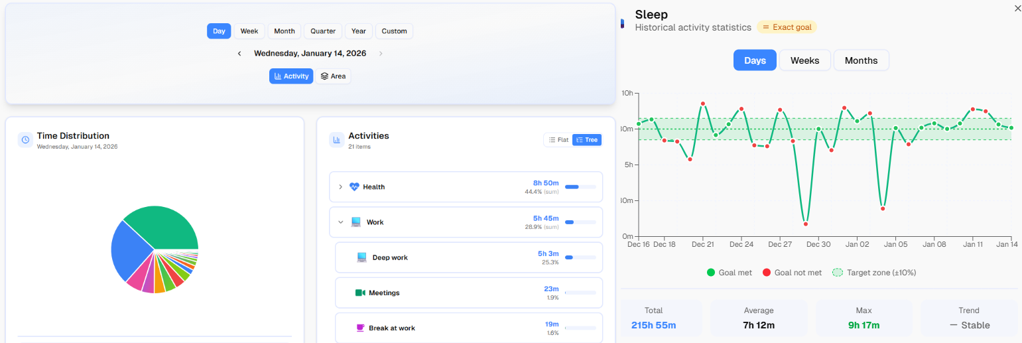
Task: Switch activities list to Flat view
Action: pyautogui.click(x=558, y=140)
